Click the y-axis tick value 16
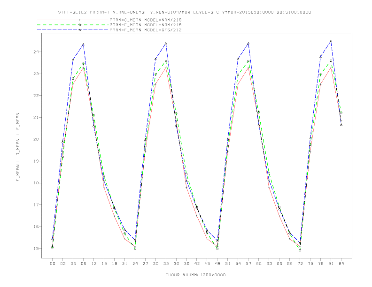The image size is (372, 287). [36, 227]
